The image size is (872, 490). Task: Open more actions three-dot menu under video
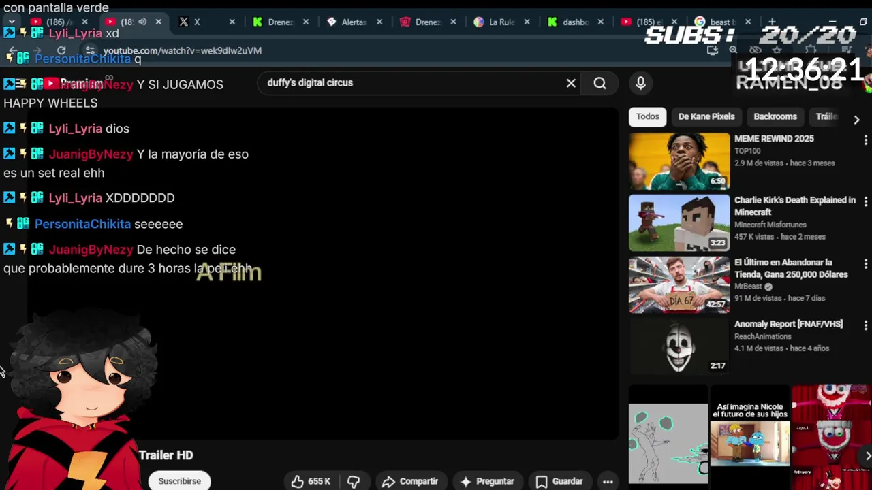coord(608,481)
